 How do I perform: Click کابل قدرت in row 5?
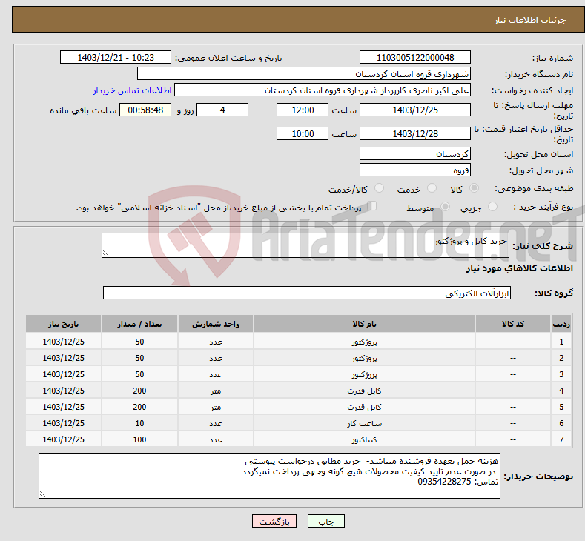pos(364,407)
